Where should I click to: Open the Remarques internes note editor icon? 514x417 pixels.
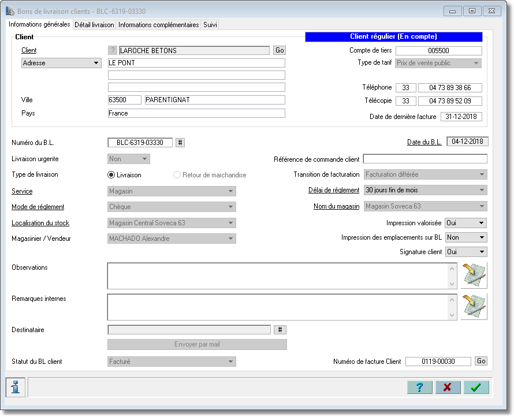(474, 307)
